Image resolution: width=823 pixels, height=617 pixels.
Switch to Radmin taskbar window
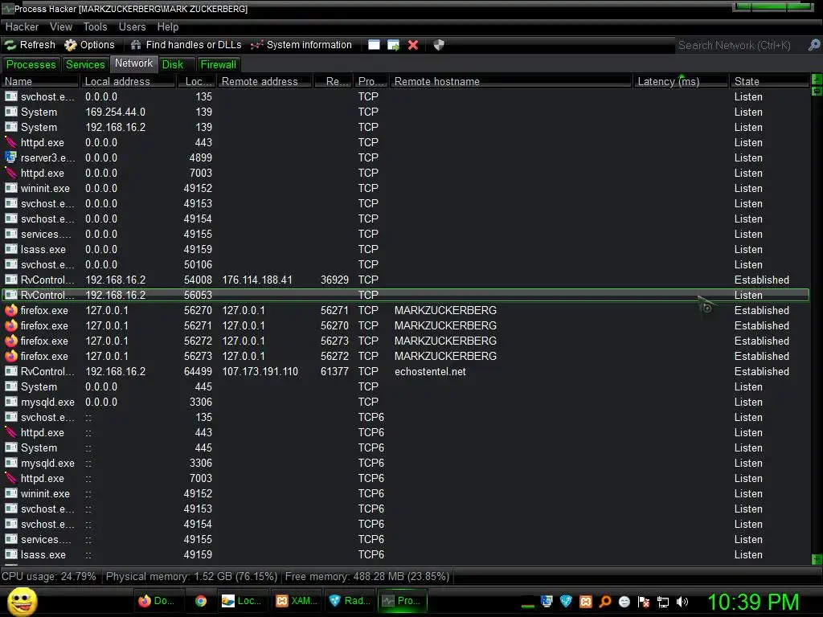click(350, 601)
